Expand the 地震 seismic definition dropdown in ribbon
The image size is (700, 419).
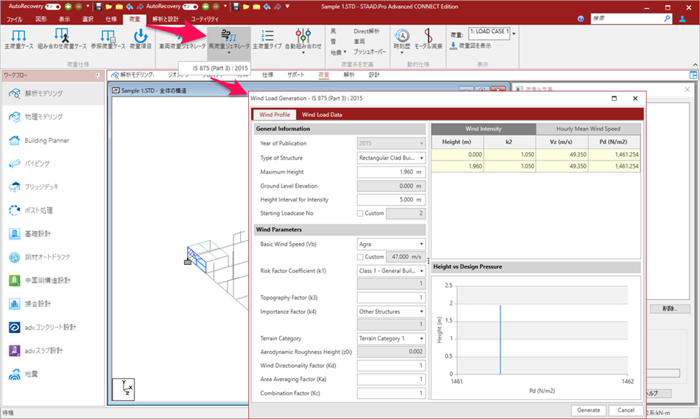coord(339,53)
